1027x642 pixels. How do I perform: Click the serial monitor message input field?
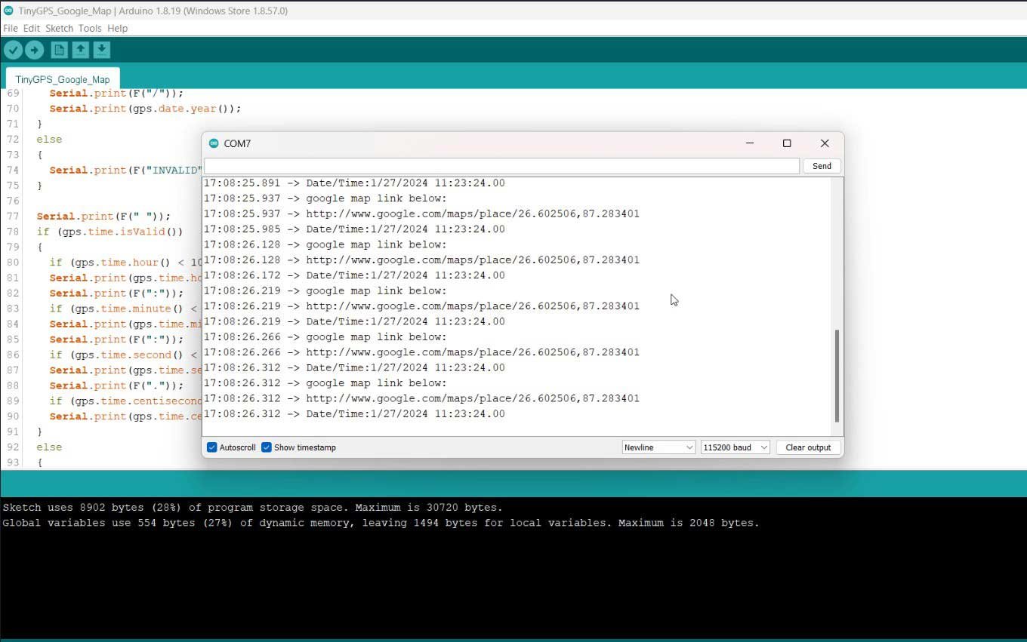tap(501, 166)
